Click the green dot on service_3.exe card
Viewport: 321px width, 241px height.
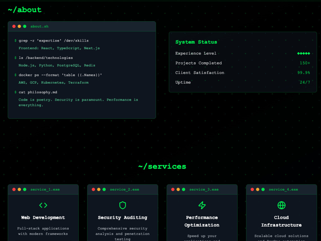coord(184,189)
